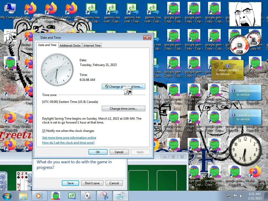Open How do I set the clock link
The height and width of the screenshot is (201, 268).
(68, 143)
